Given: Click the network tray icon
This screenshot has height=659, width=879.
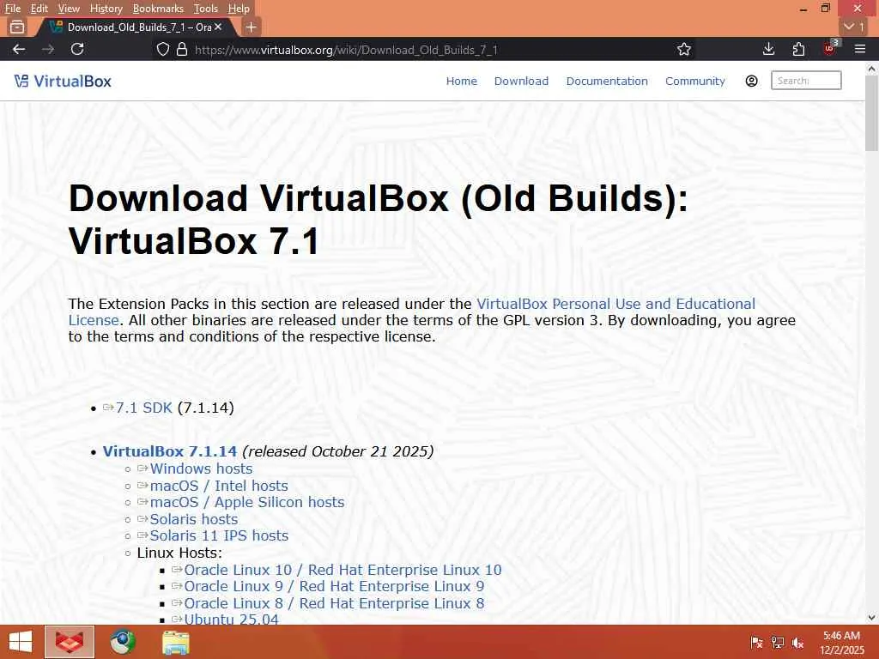Looking at the screenshot, I should (x=777, y=643).
